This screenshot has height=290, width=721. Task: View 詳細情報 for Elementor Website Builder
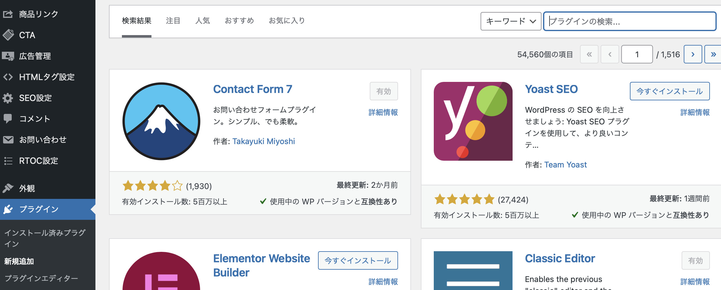(x=383, y=282)
